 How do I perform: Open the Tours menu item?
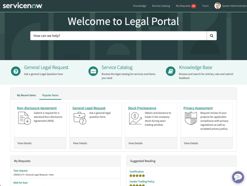tap(205, 6)
